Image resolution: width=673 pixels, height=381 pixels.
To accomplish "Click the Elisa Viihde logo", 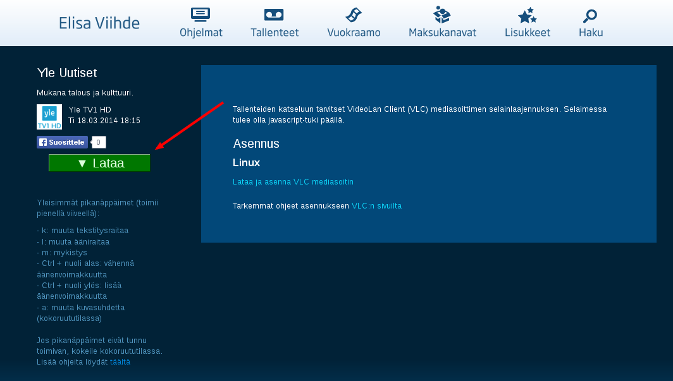I will point(99,23).
